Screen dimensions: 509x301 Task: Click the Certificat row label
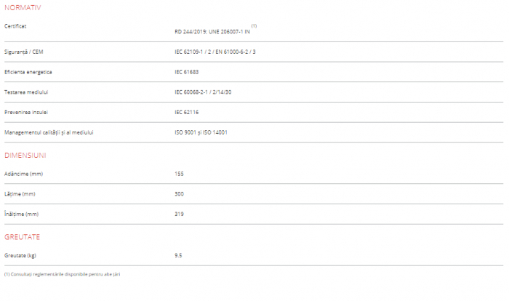click(16, 26)
